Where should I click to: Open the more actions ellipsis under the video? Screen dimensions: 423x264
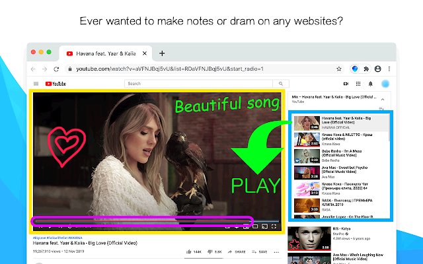coord(276,252)
